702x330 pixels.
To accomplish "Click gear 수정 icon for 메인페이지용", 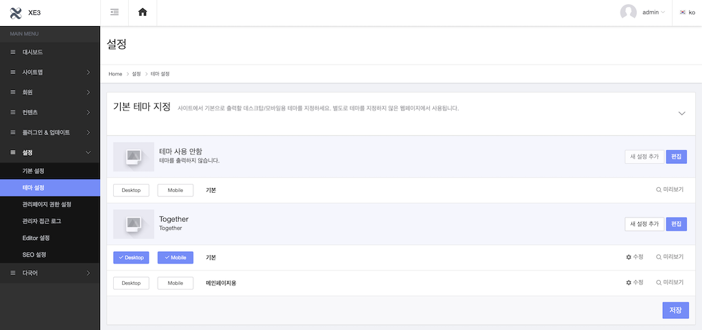I will [629, 283].
